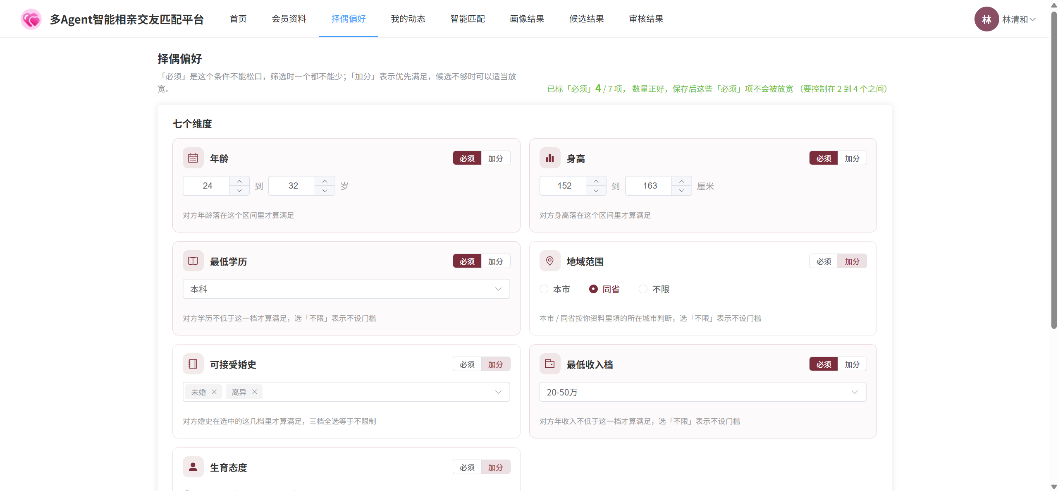The height and width of the screenshot is (491, 1058).
Task: Open the 最低收入档 dropdown showing 20-50万
Action: [x=702, y=392]
